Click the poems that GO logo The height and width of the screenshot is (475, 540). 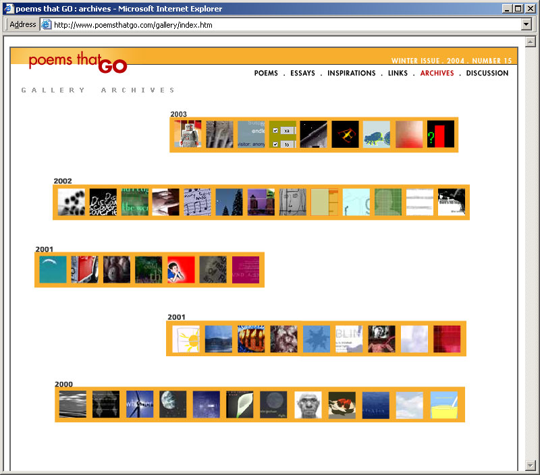click(x=78, y=62)
